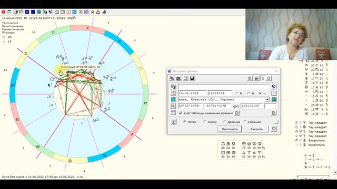
Task: Click the Выполнить button
Action: (x=230, y=129)
